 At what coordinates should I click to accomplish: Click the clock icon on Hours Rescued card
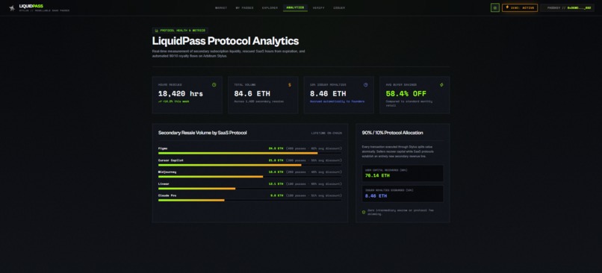[214, 85]
